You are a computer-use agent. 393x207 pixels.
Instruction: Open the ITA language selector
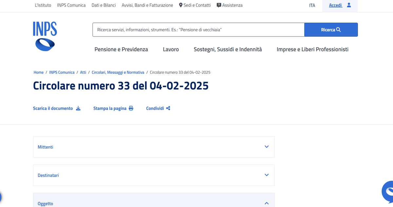pyautogui.click(x=312, y=5)
